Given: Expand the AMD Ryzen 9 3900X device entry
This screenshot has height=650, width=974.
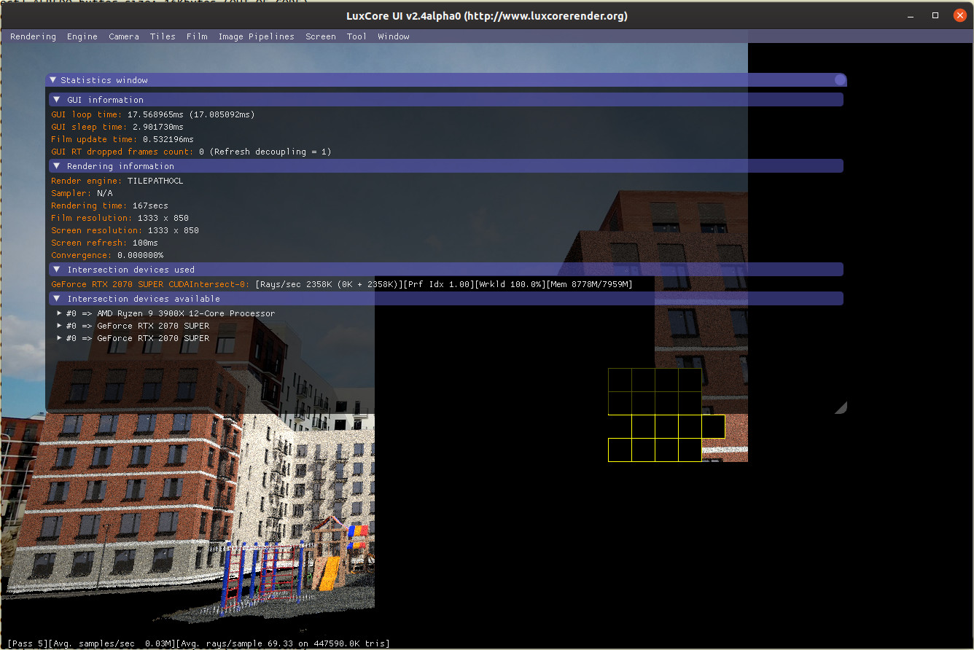Looking at the screenshot, I should (x=59, y=313).
